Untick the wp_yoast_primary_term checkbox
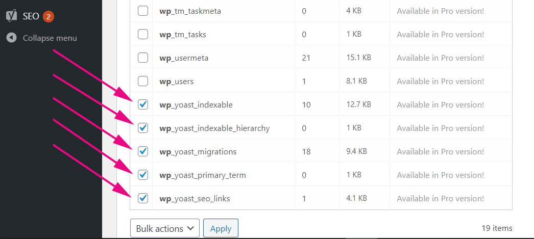 143,175
